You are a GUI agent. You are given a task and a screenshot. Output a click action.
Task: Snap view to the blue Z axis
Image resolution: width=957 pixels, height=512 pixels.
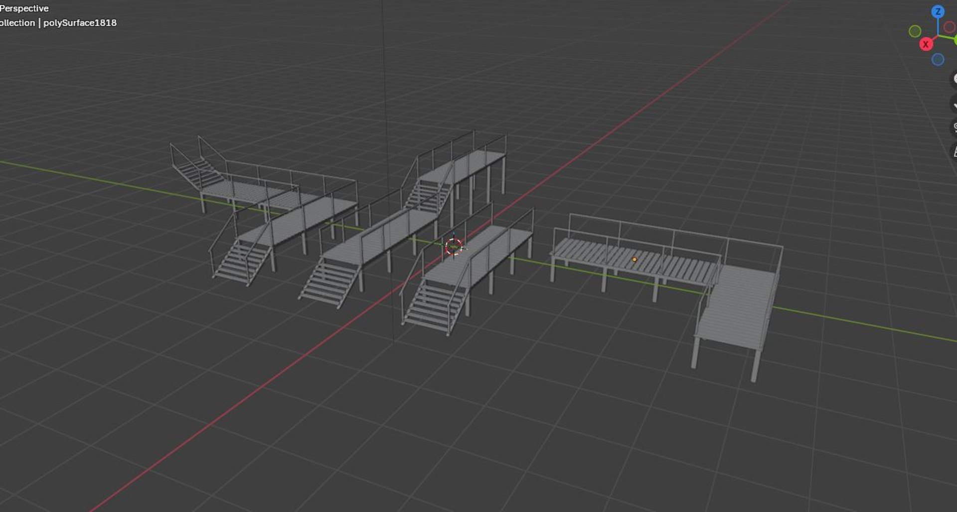(x=938, y=11)
